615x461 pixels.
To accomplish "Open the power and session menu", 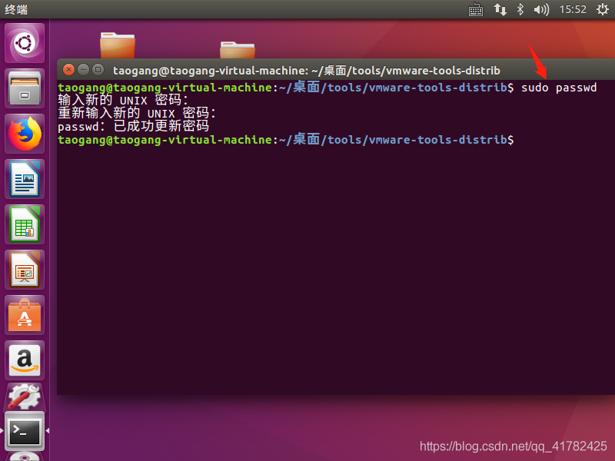I will pyautogui.click(x=603, y=9).
